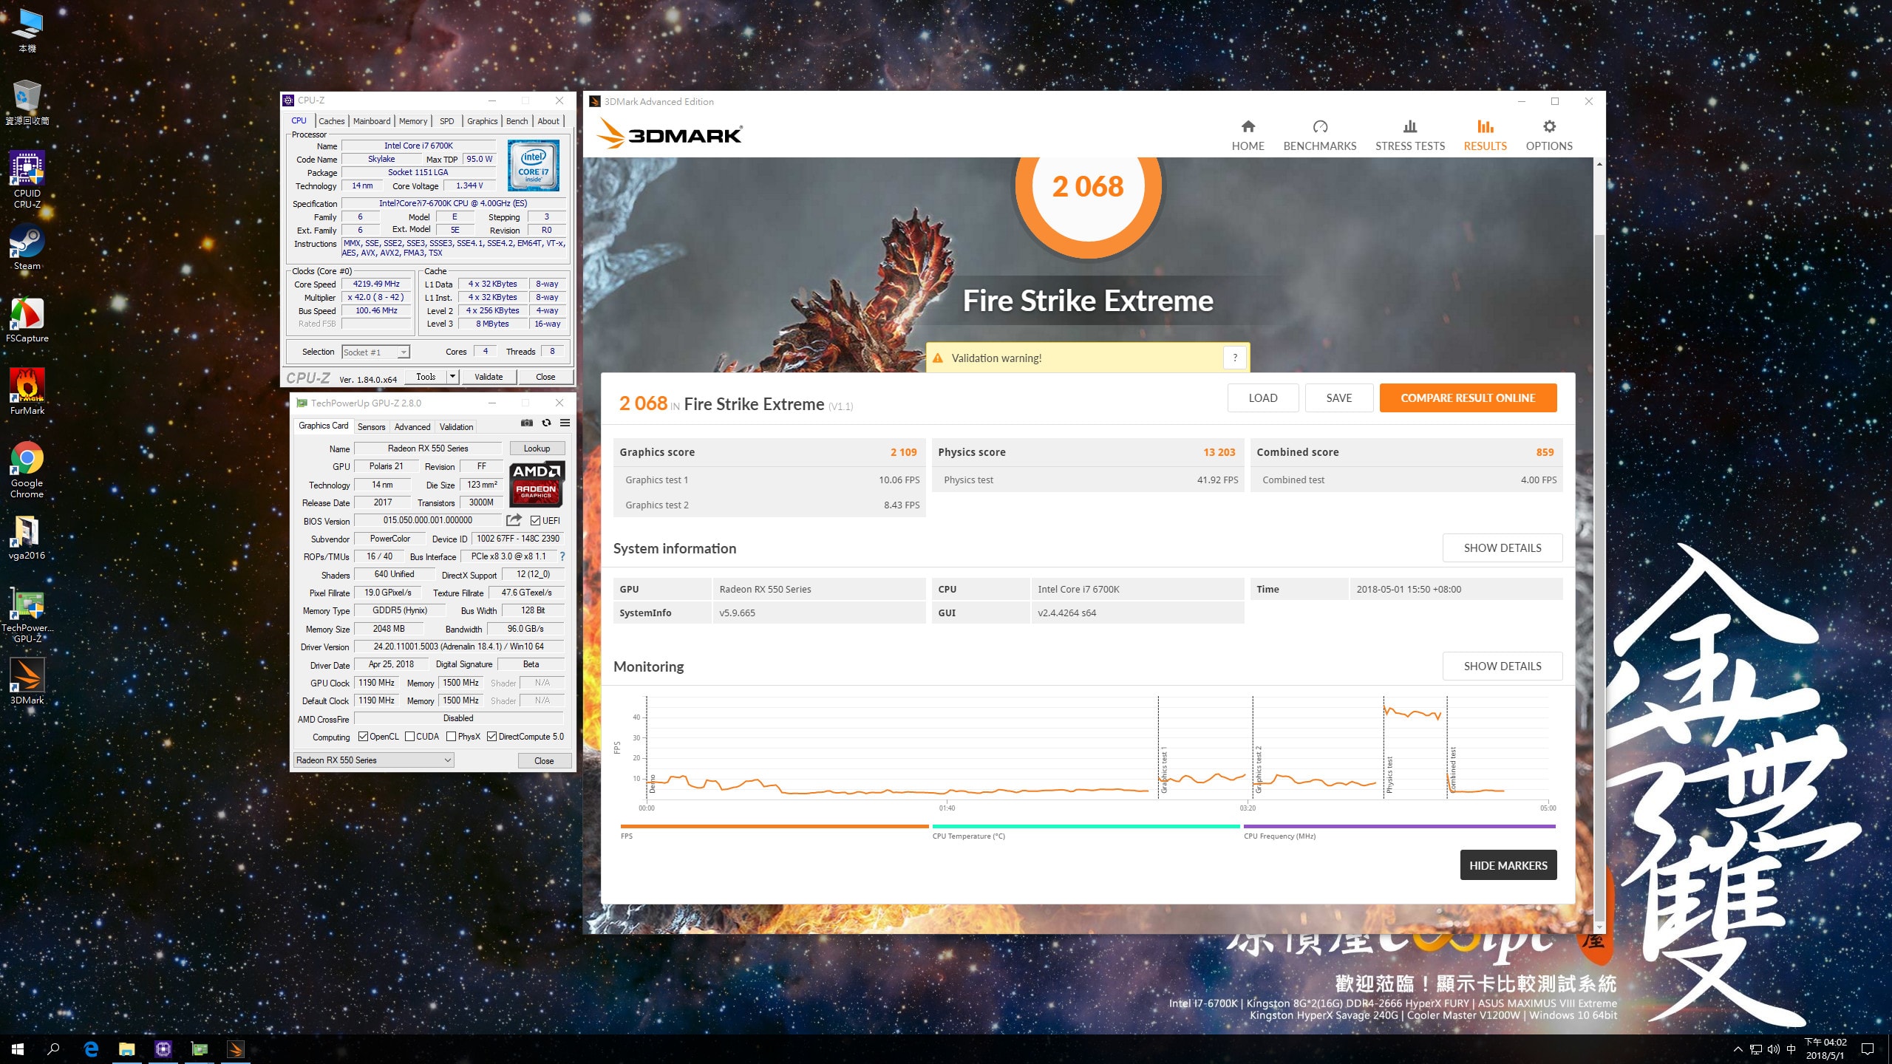Switch to Bench tab in CPU-Z
1892x1064 pixels.
click(517, 121)
